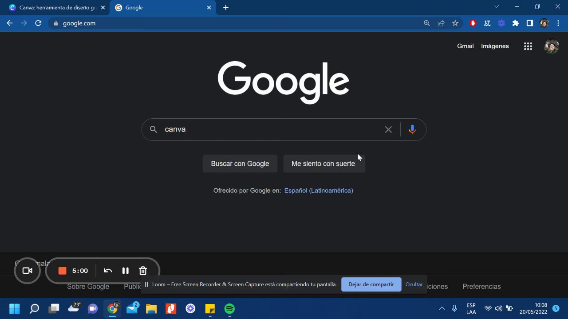
Task: Click Ocultar on sharing bar
Action: (414, 284)
